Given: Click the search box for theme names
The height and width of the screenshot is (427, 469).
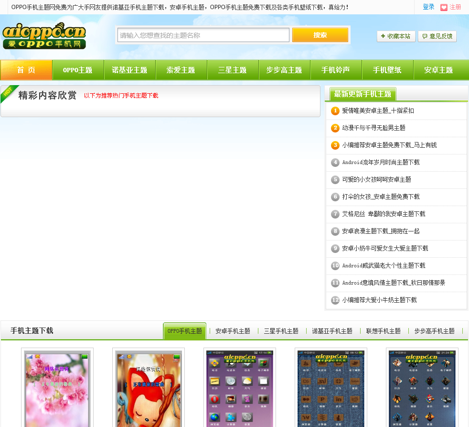Looking at the screenshot, I should pyautogui.click(x=203, y=35).
